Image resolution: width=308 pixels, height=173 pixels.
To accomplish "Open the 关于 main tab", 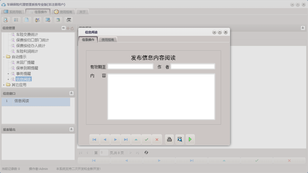I will 82,12.
